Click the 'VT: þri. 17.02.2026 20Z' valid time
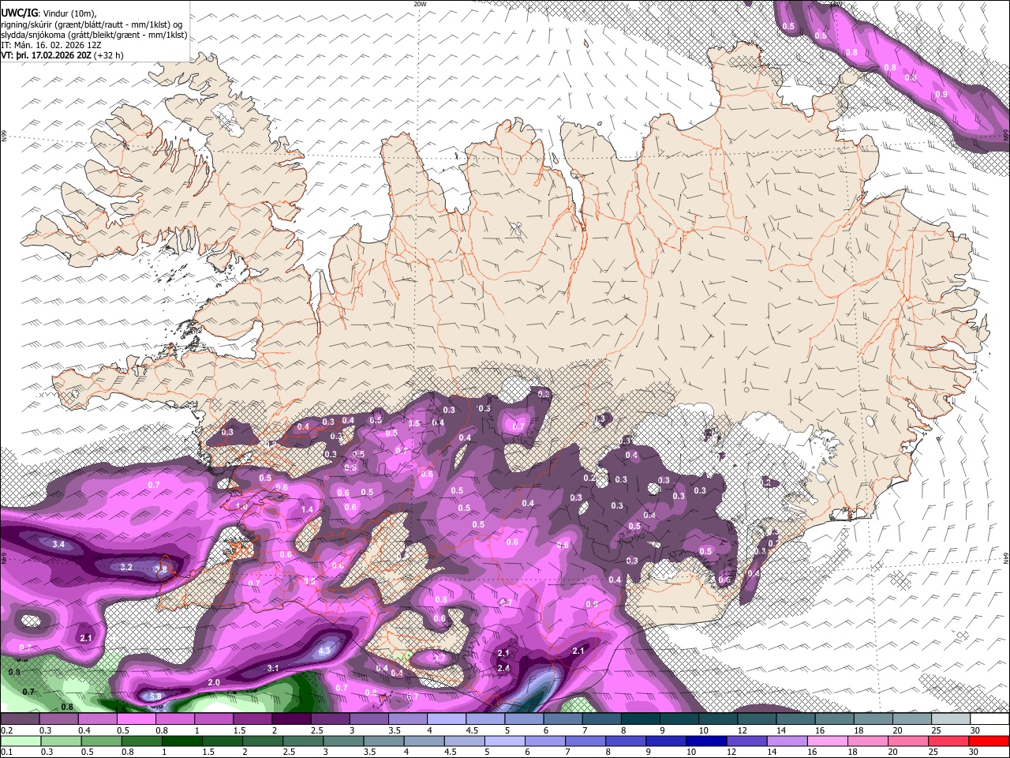The image size is (1010, 758). coord(46,55)
